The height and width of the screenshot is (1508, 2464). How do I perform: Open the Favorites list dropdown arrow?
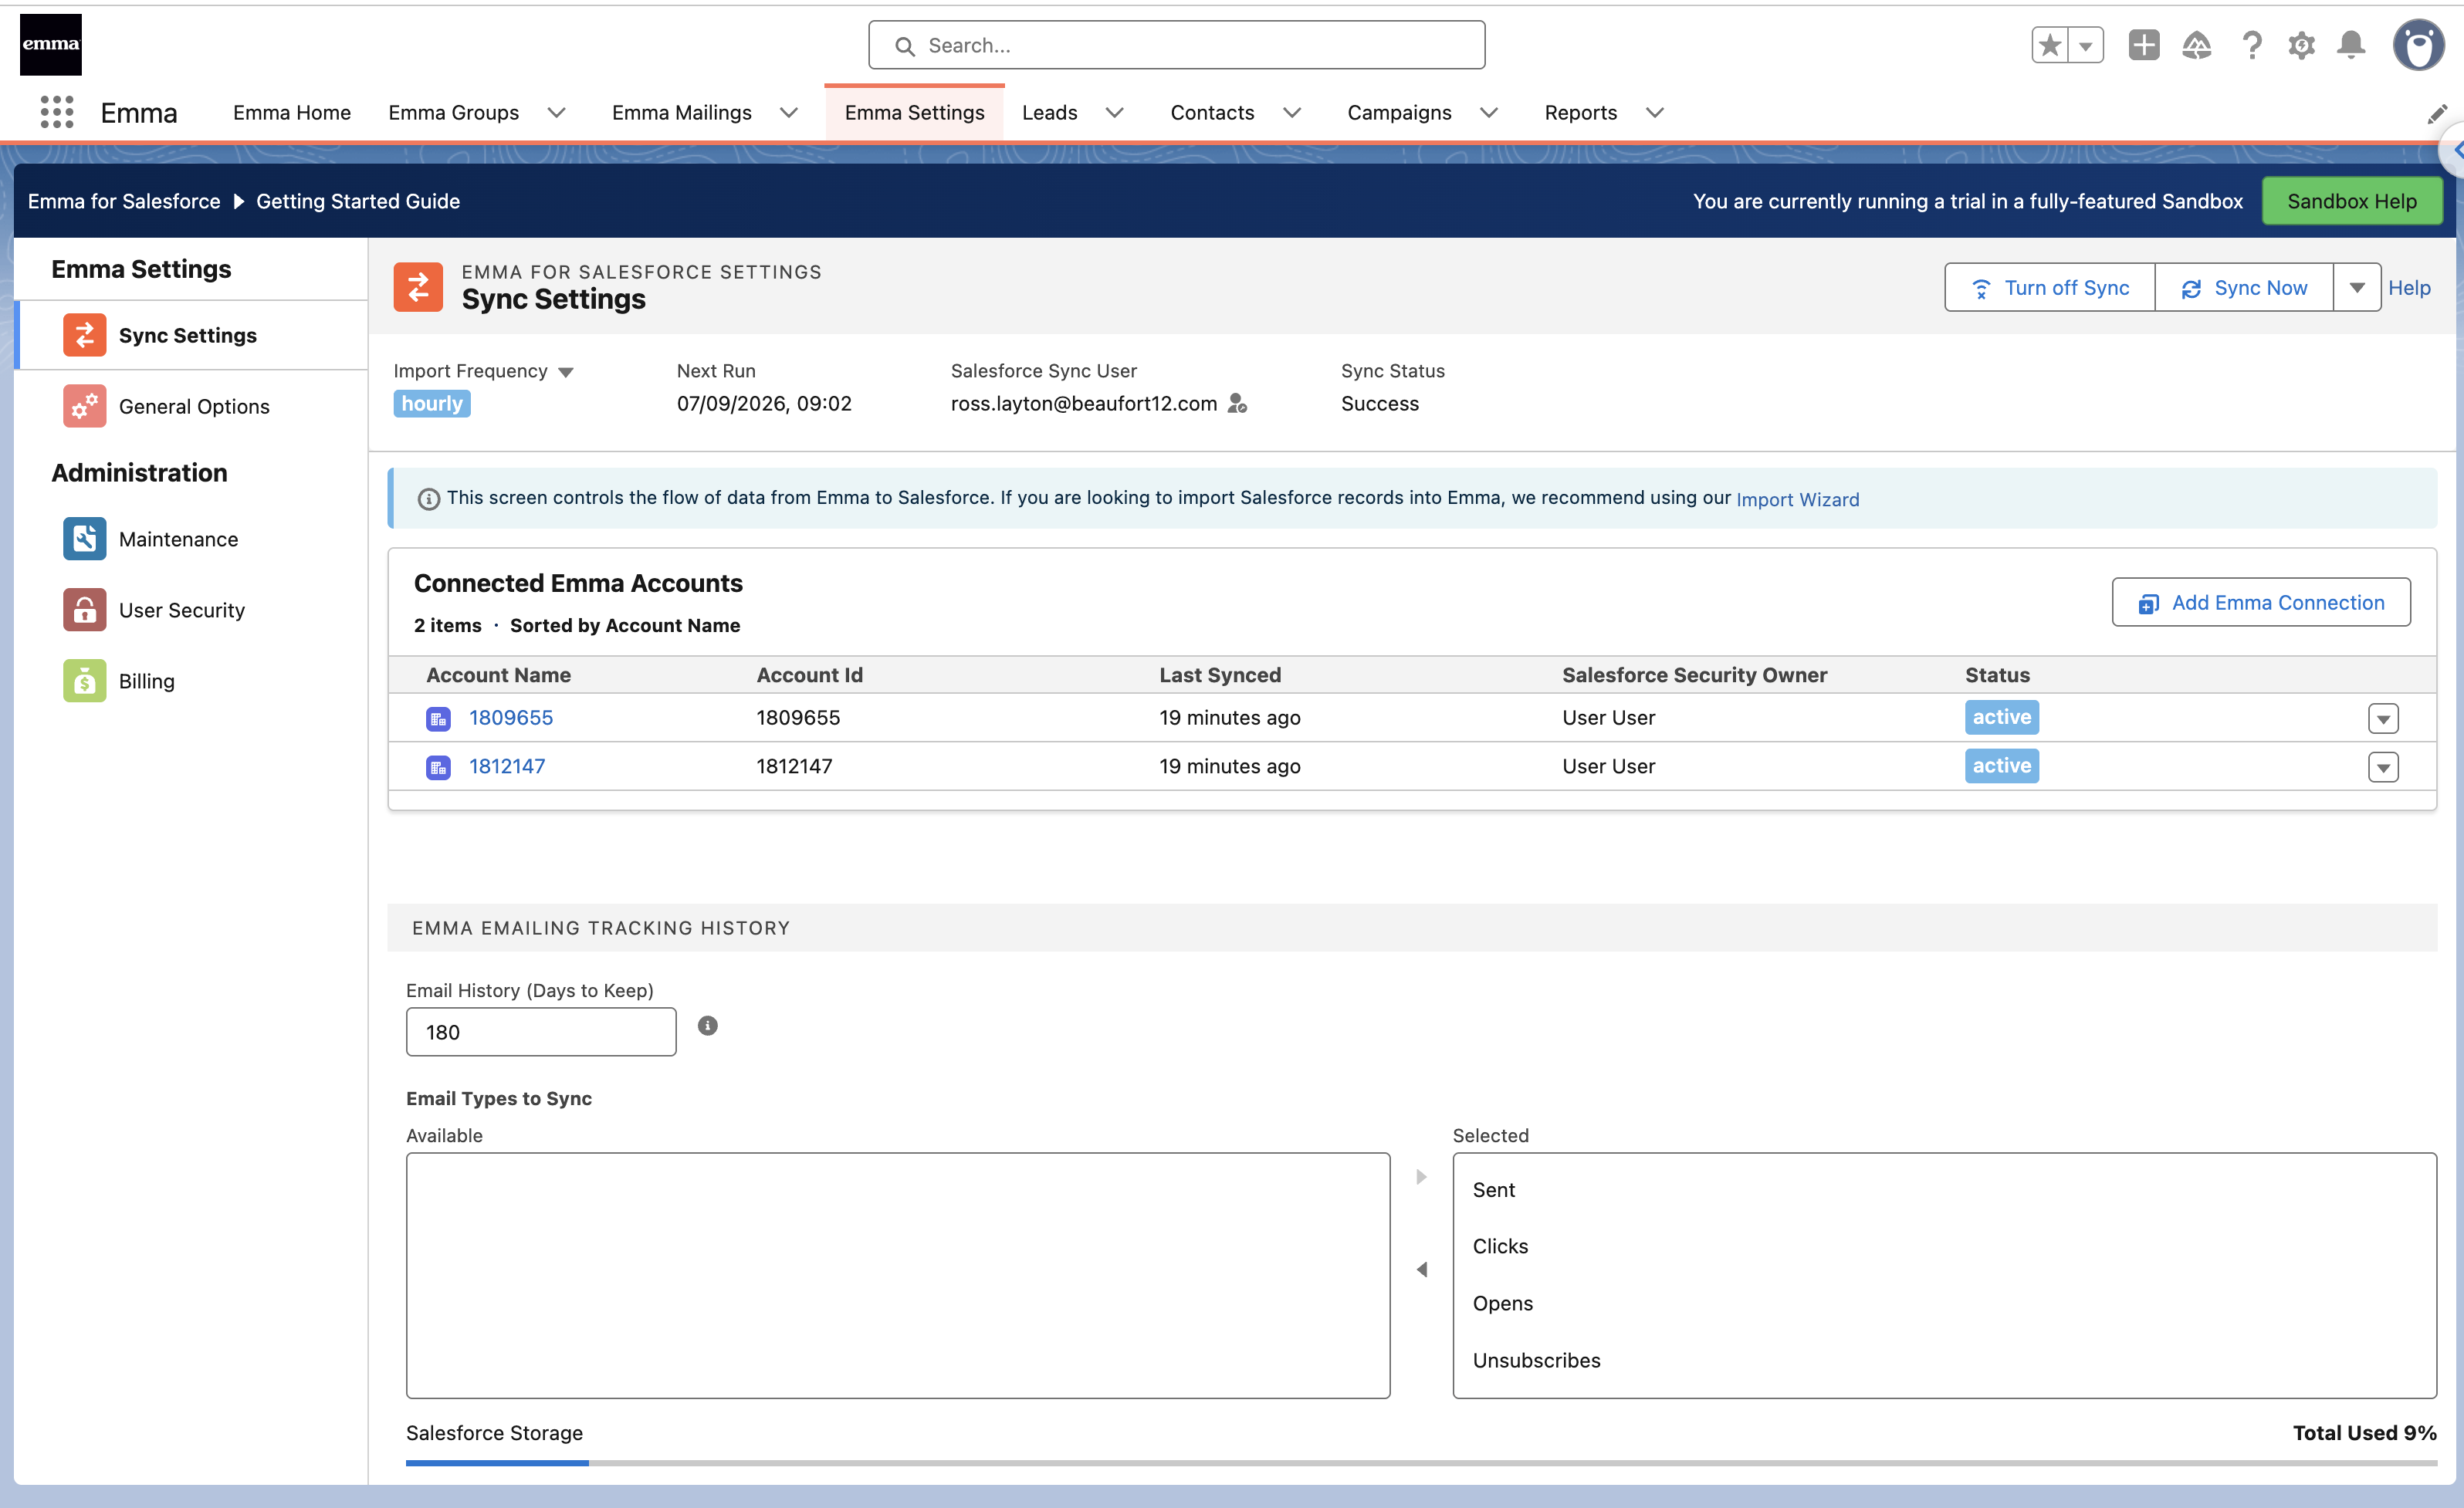[2086, 45]
